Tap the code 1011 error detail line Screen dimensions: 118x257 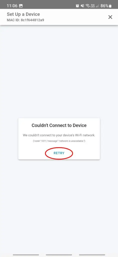pos(59,141)
